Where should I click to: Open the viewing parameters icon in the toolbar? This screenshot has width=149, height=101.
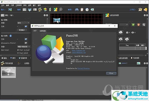tap(30, 10)
